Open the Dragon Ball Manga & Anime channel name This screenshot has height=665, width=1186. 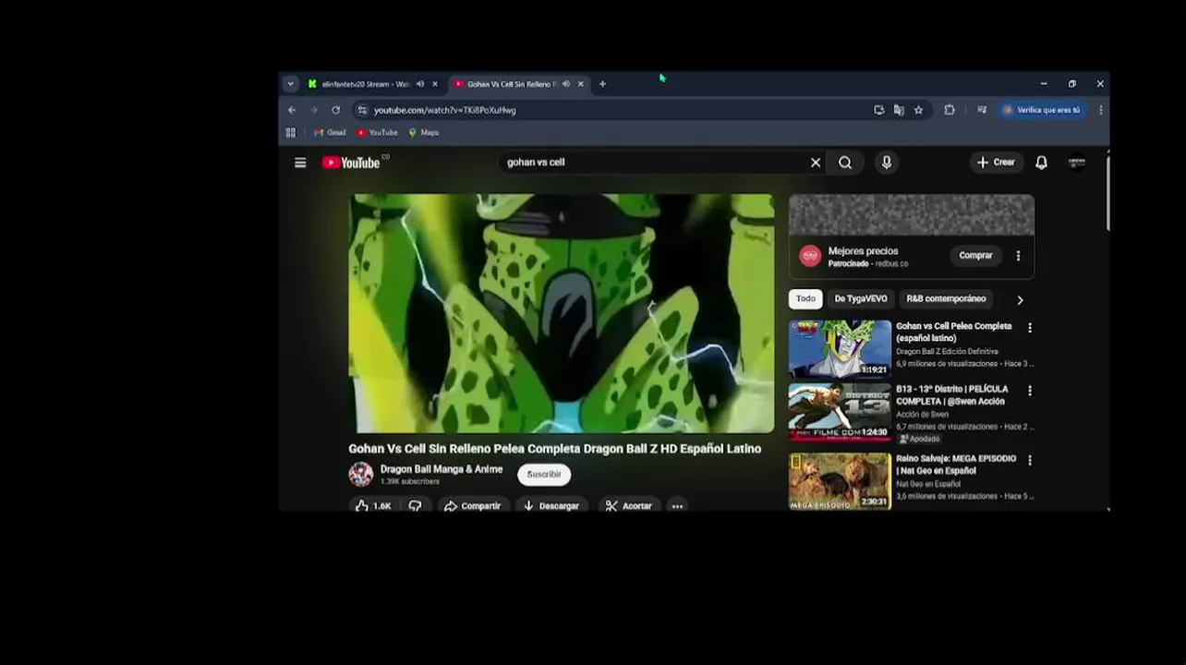[442, 469]
